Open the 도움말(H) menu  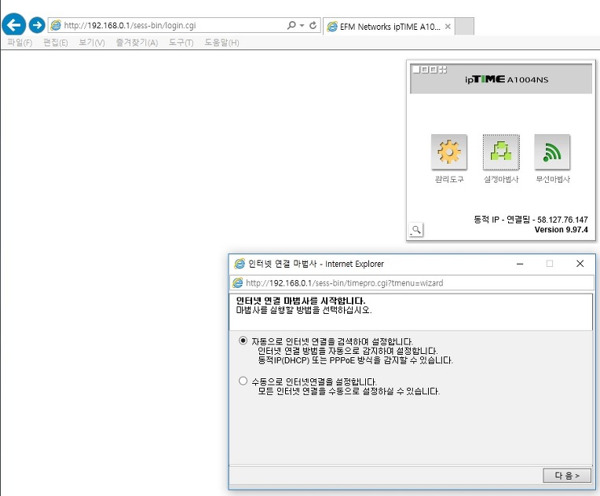(x=221, y=42)
